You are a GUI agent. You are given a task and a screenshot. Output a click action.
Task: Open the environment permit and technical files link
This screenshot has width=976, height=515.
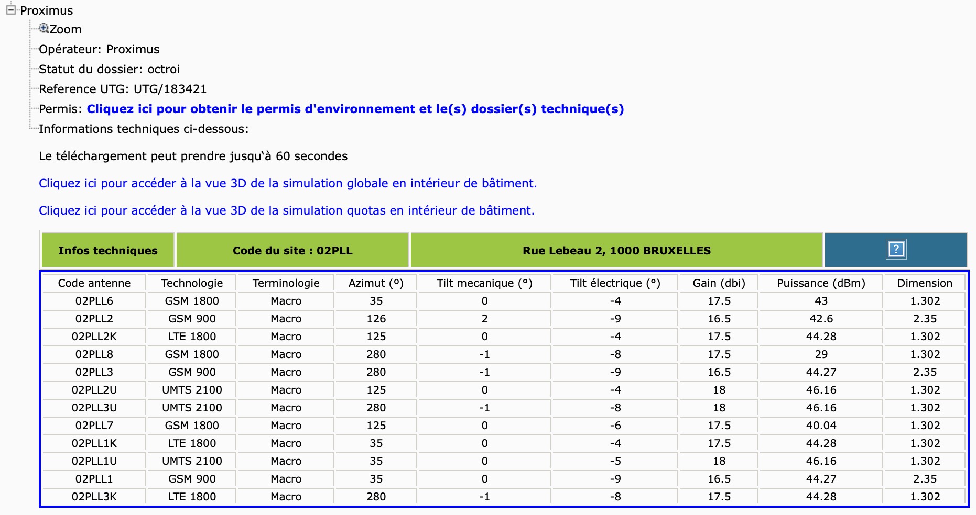355,109
